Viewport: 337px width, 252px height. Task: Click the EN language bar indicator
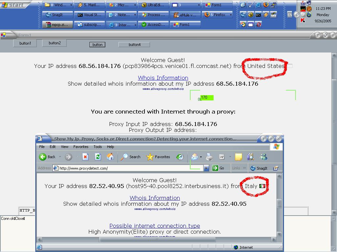pyautogui.click(x=290, y=15)
